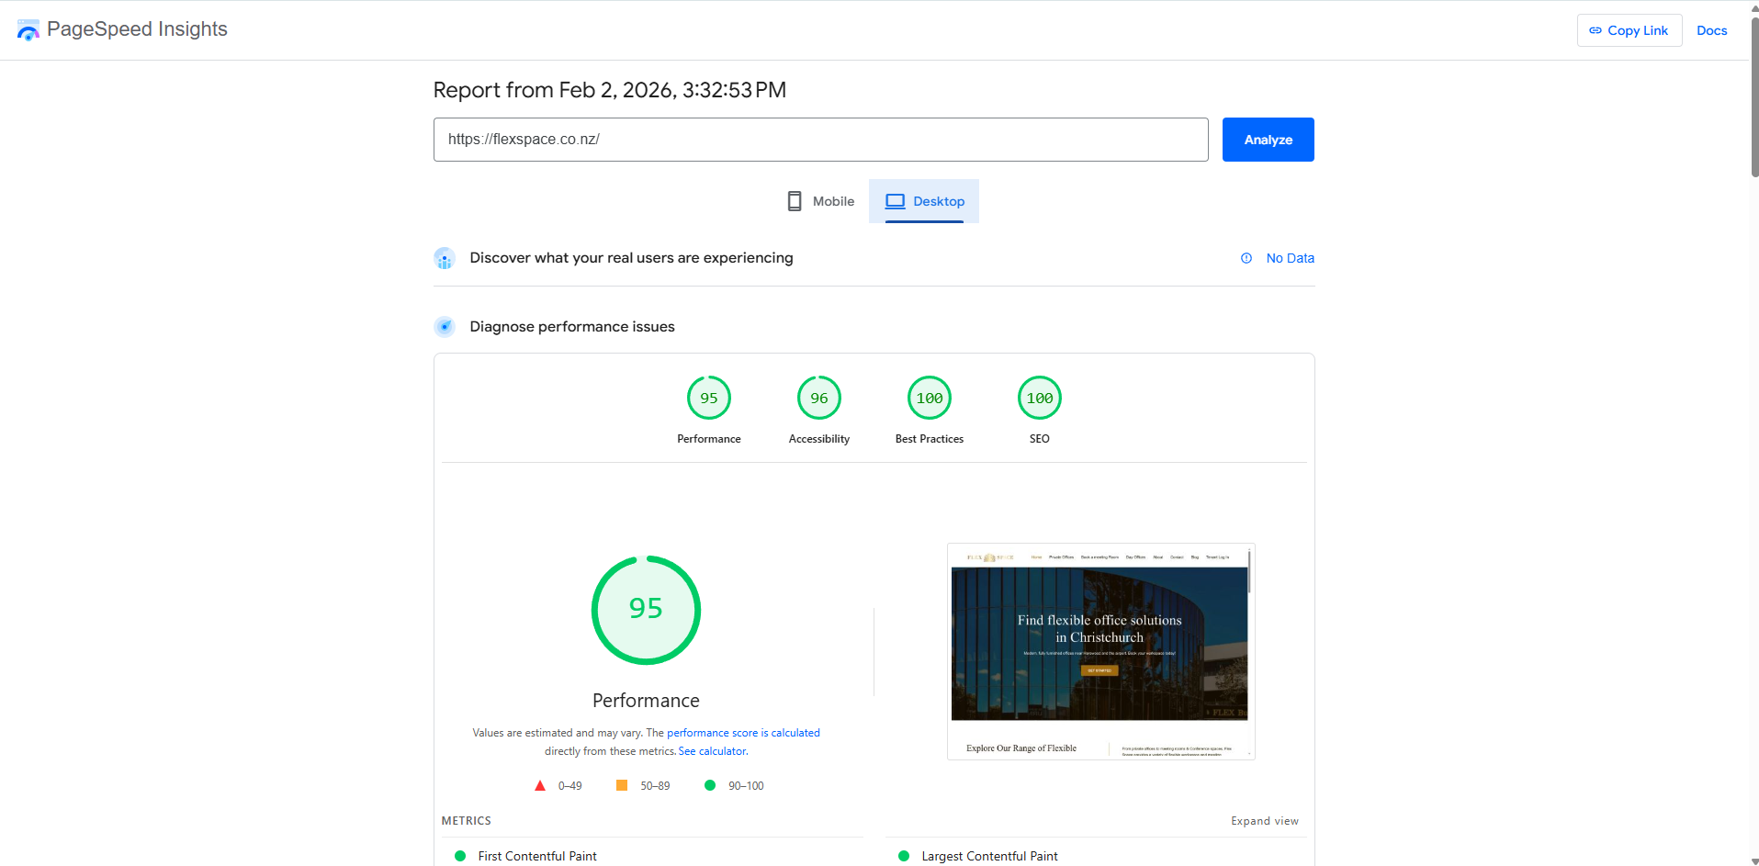Click the PageSpeed Insights logo icon

pyautogui.click(x=28, y=30)
